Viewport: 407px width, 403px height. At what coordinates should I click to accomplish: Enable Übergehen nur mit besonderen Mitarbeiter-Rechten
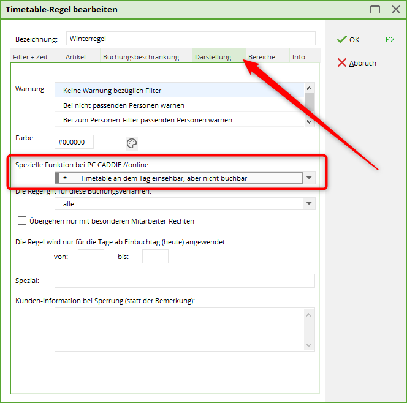(23, 220)
